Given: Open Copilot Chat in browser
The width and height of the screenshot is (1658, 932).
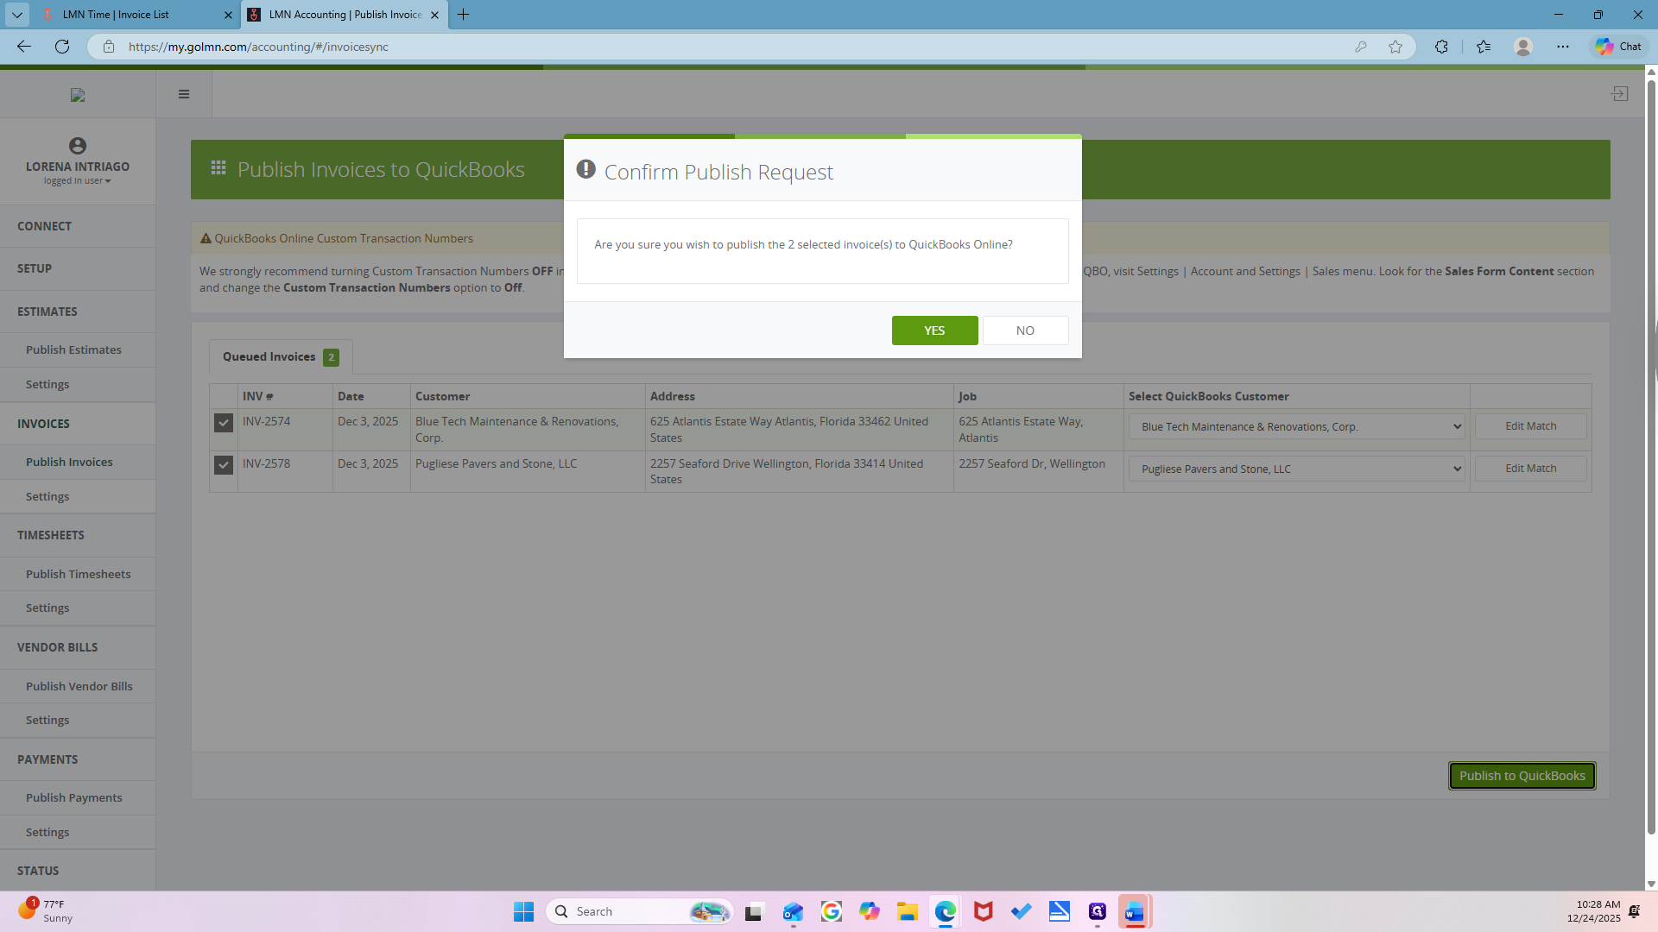Looking at the screenshot, I should 1618,47.
